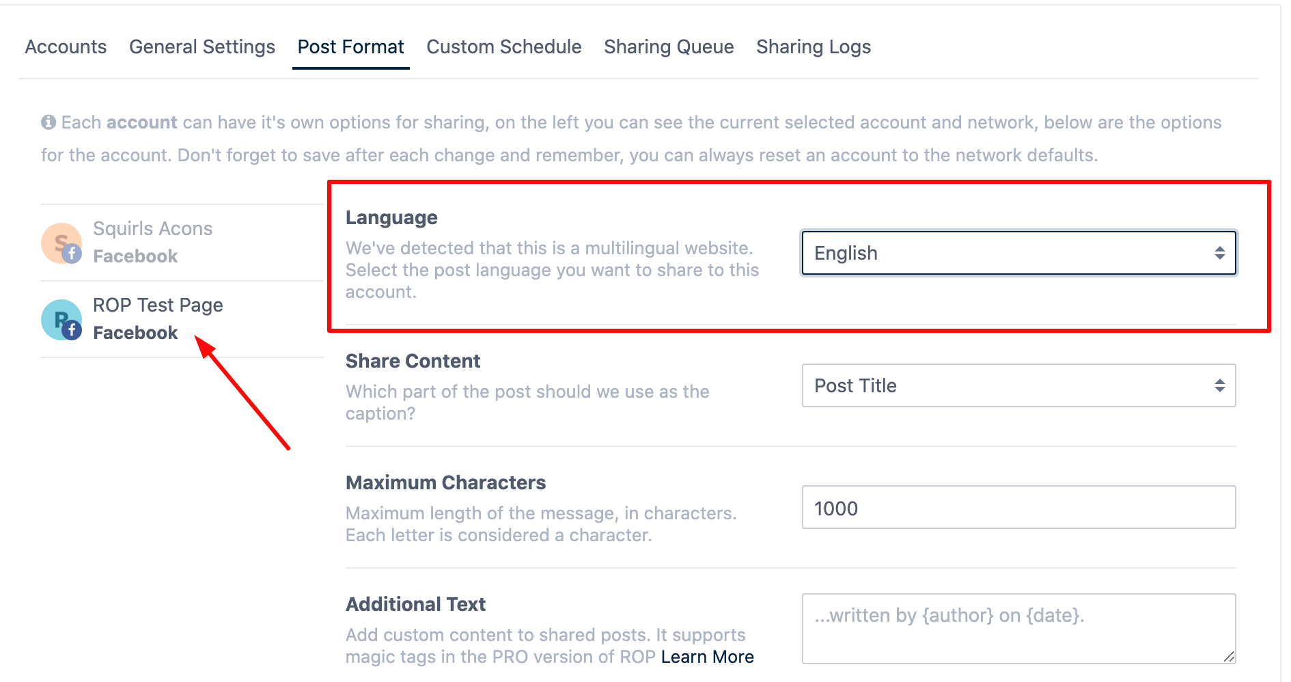
Task: Select the Post Format tab
Action: tap(351, 46)
